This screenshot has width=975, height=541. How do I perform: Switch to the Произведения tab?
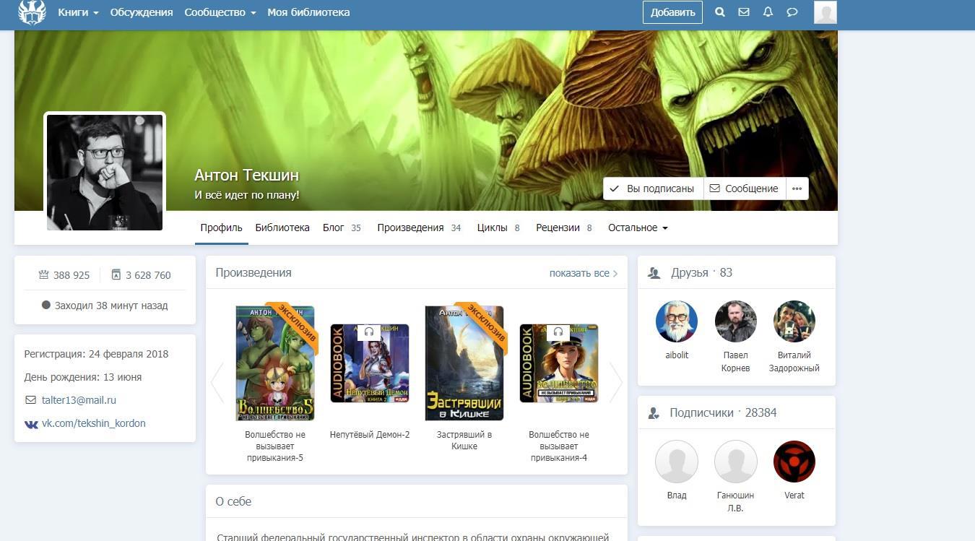coord(419,228)
